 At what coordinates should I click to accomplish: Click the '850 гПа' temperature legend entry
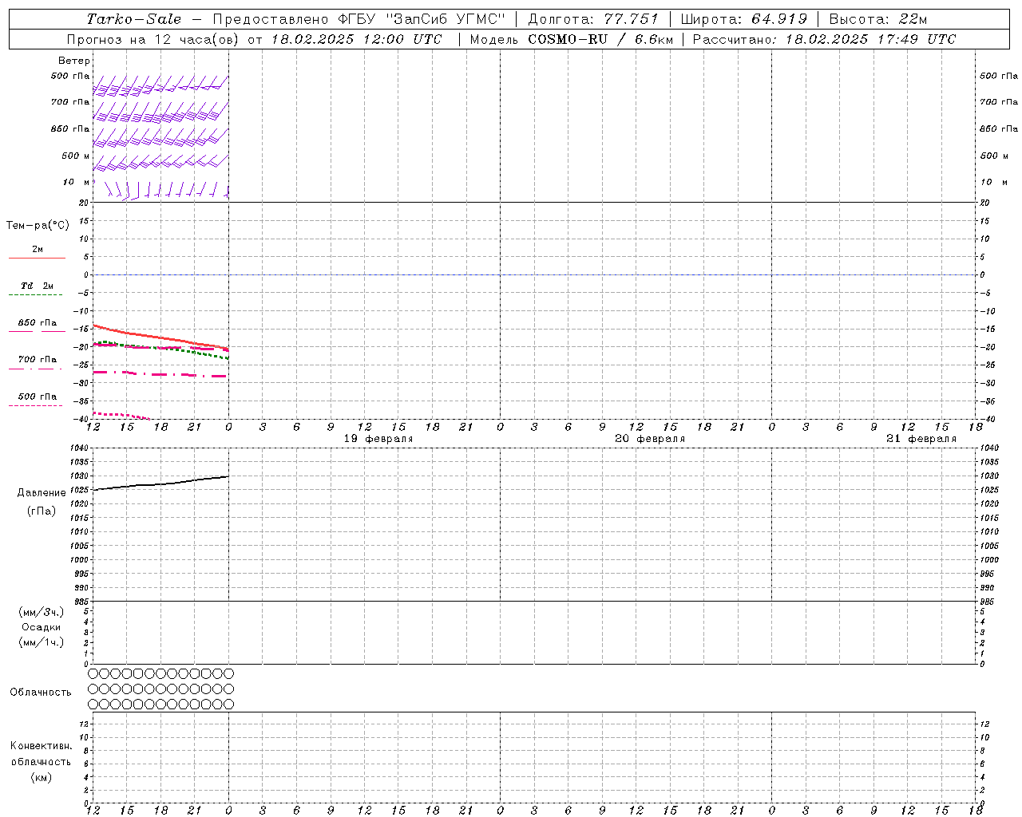point(37,323)
